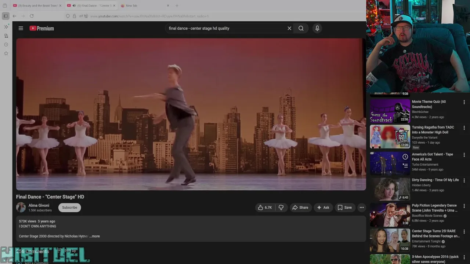Image resolution: width=470 pixels, height=264 pixels.
Task: Select the Final Dance - Center Stage tab
Action: coord(91,5)
